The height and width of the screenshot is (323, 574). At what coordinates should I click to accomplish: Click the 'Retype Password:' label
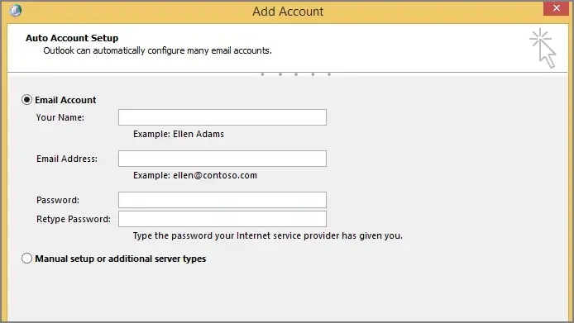(74, 219)
